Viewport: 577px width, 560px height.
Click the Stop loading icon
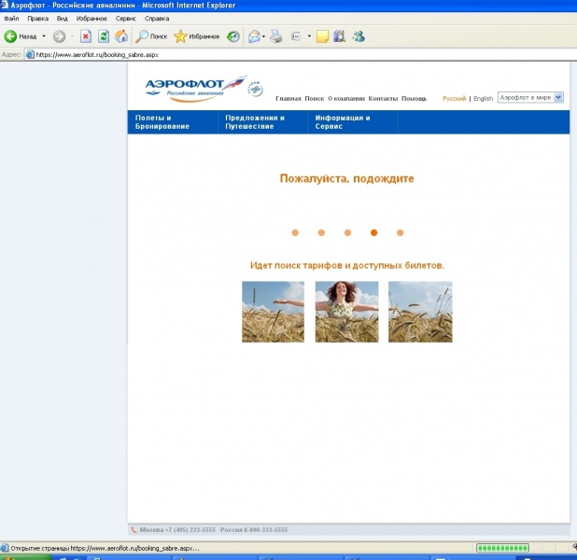pos(86,36)
